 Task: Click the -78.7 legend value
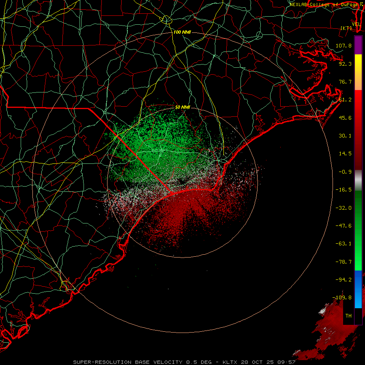(344, 262)
